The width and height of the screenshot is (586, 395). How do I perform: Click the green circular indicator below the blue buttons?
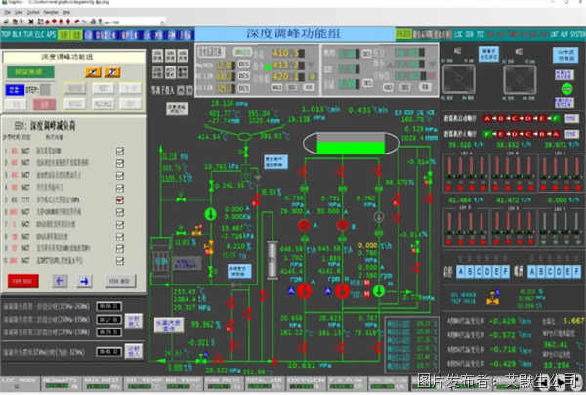[x=567, y=89]
